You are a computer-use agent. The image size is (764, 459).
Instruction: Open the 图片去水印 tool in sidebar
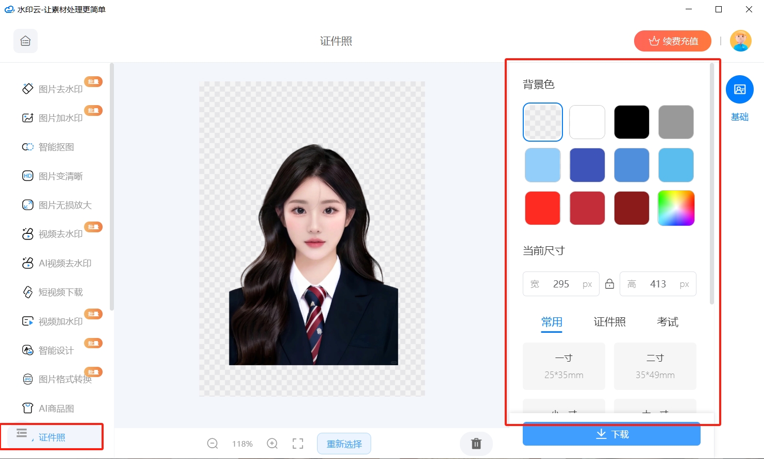[x=53, y=89]
